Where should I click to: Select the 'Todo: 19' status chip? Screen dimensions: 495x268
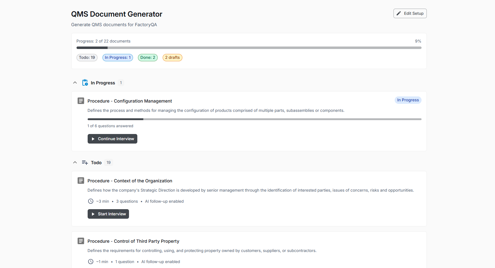click(87, 58)
